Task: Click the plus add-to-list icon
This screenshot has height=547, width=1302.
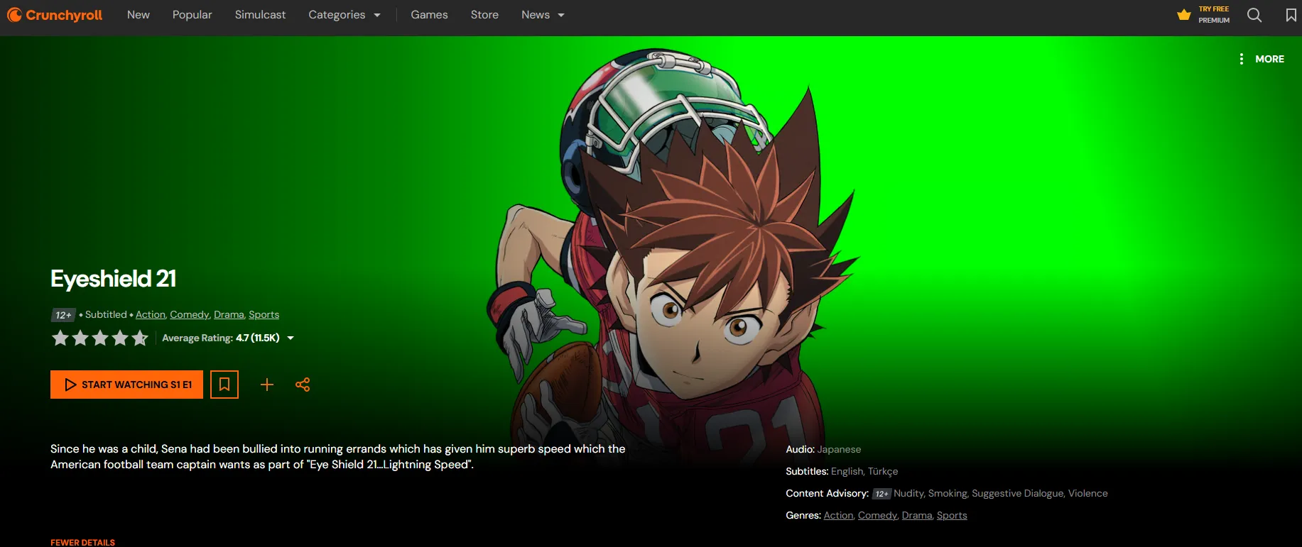Action: pos(267,385)
